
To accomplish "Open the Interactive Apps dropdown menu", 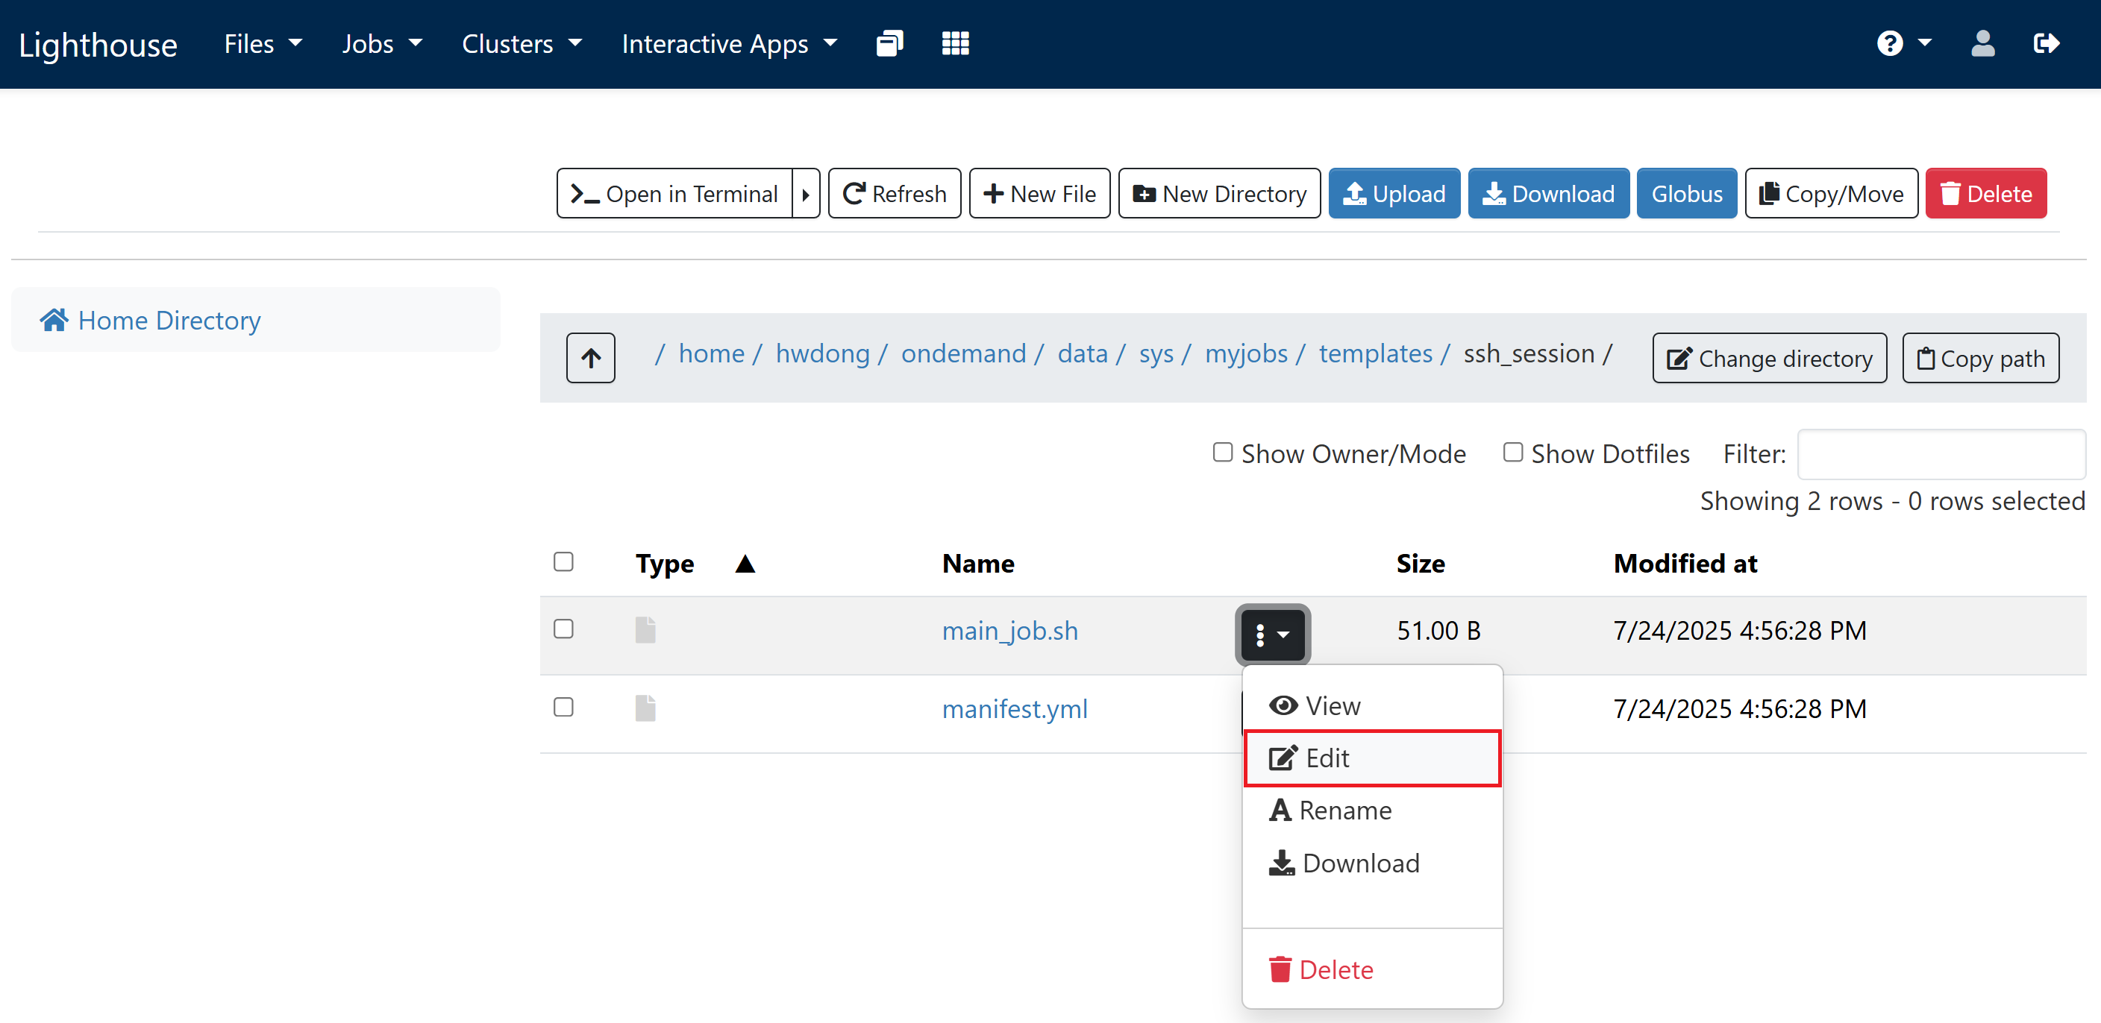I will (x=729, y=43).
